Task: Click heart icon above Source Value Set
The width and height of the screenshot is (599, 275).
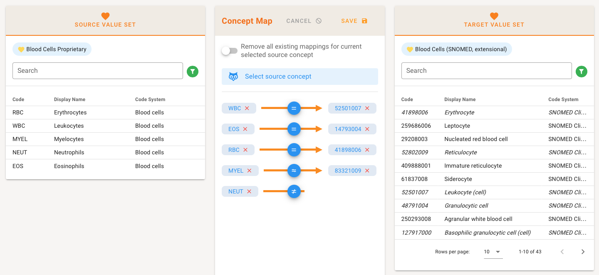Action: tap(105, 16)
